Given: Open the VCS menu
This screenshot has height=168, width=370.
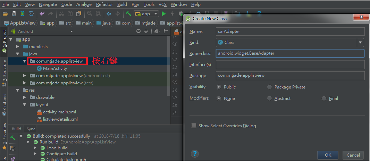Looking at the screenshot, I should (162, 4).
